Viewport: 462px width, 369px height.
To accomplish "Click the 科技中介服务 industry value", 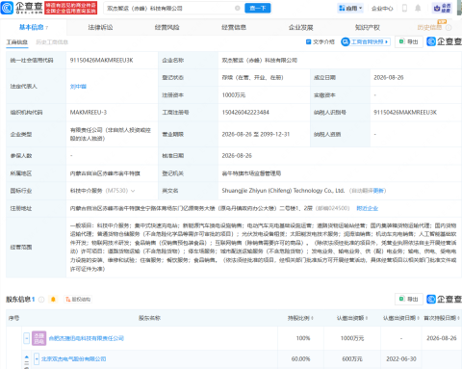I will coord(86,191).
